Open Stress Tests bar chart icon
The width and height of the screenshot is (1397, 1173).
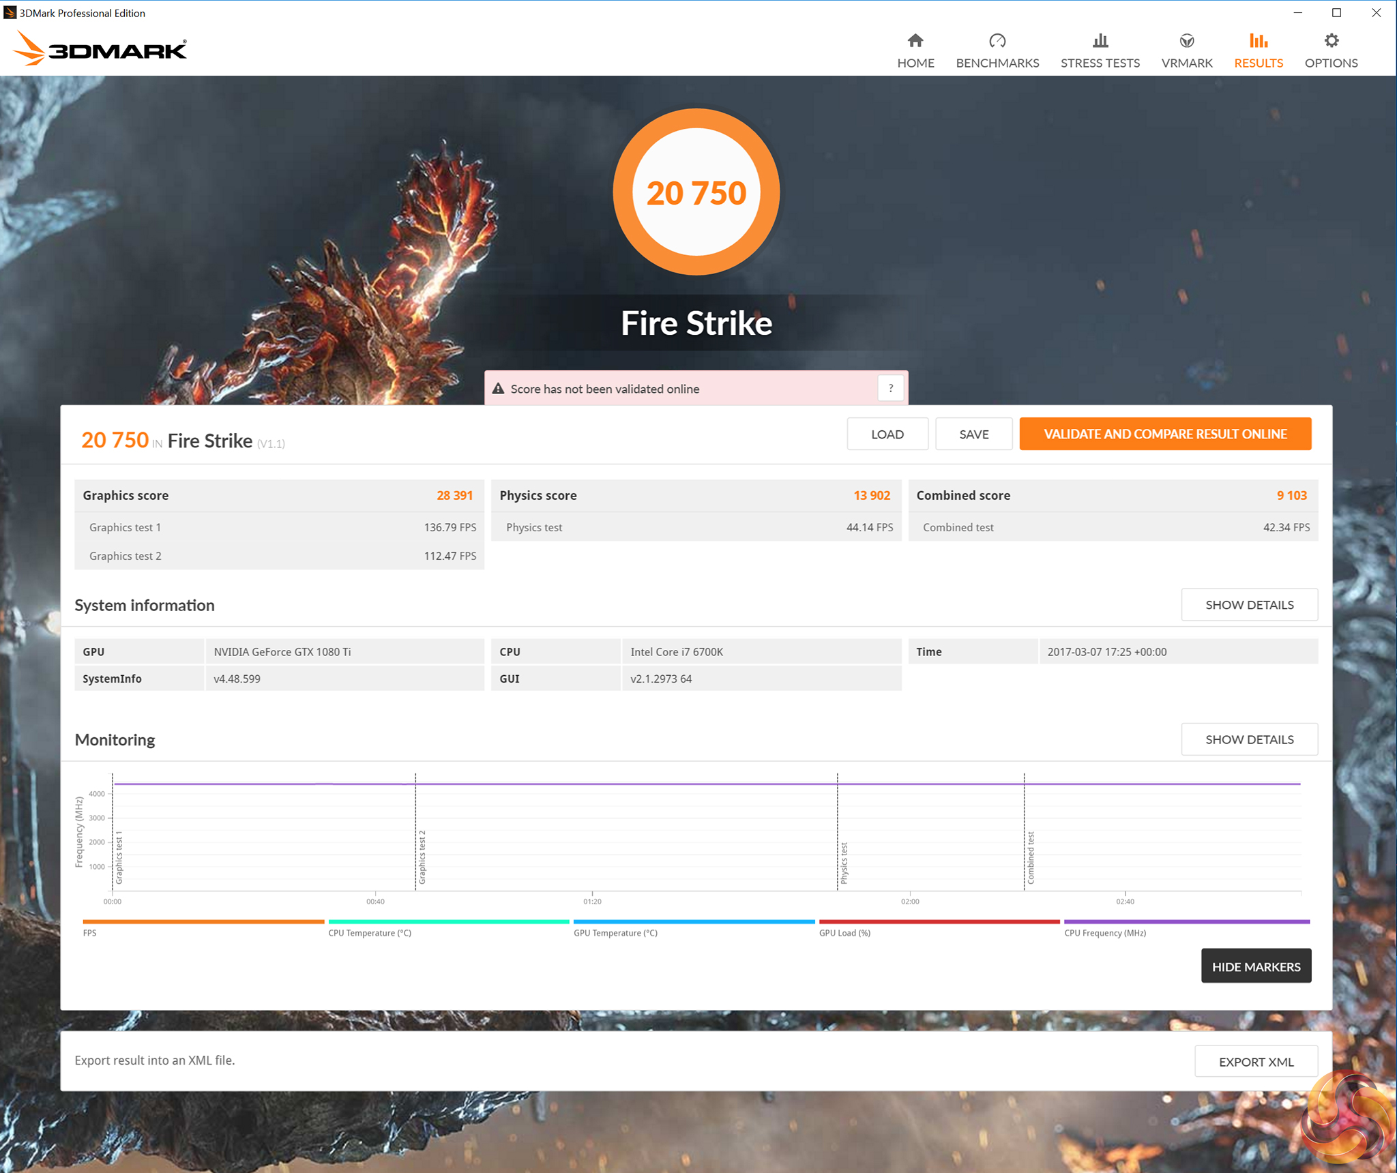1100,41
